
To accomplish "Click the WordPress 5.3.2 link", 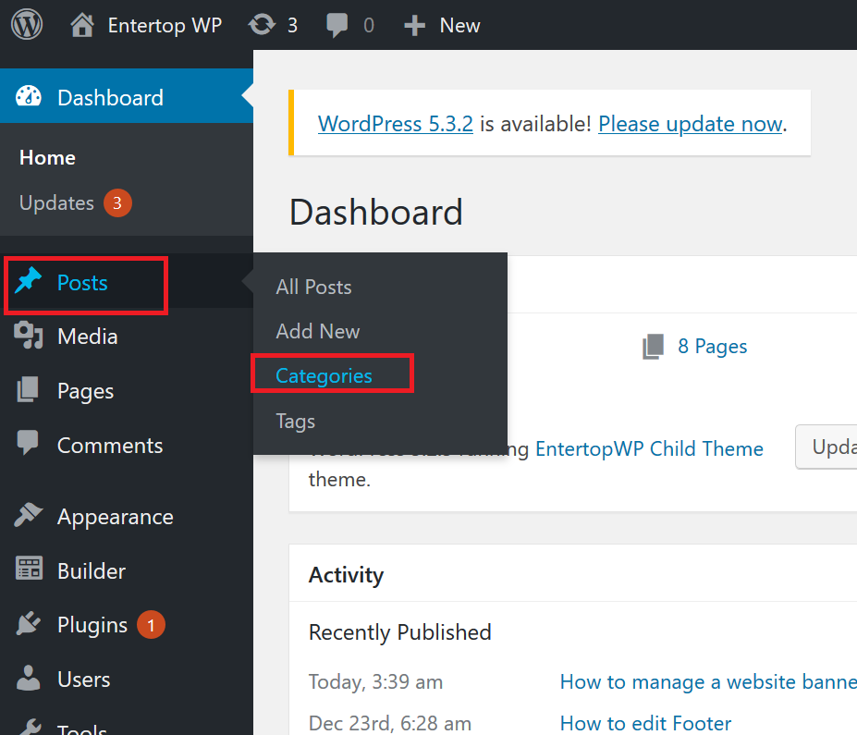I will pyautogui.click(x=395, y=124).
